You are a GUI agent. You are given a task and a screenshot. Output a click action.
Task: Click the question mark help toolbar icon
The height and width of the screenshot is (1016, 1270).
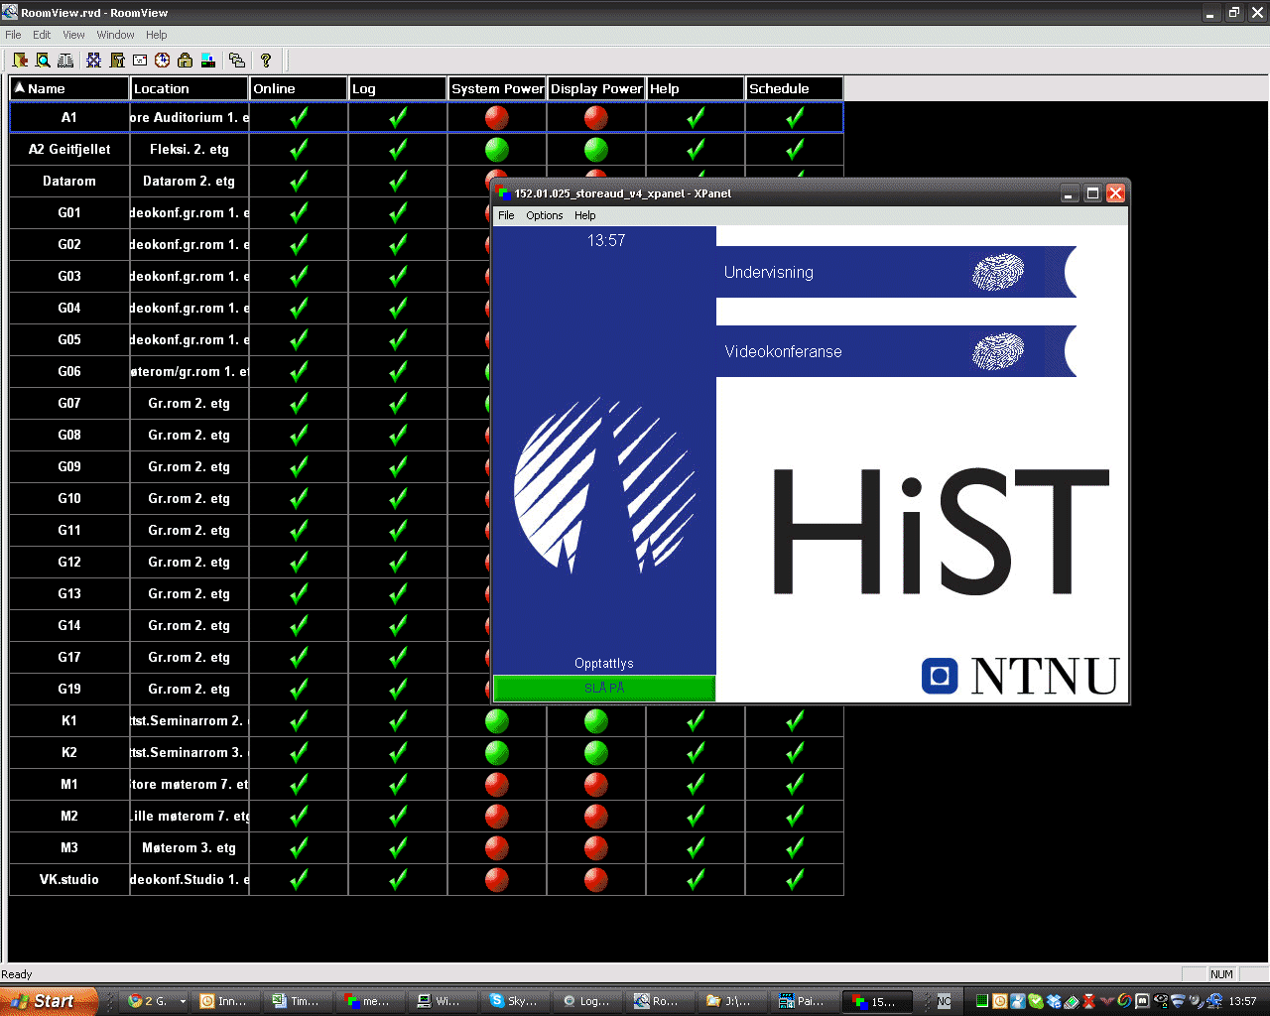[265, 61]
